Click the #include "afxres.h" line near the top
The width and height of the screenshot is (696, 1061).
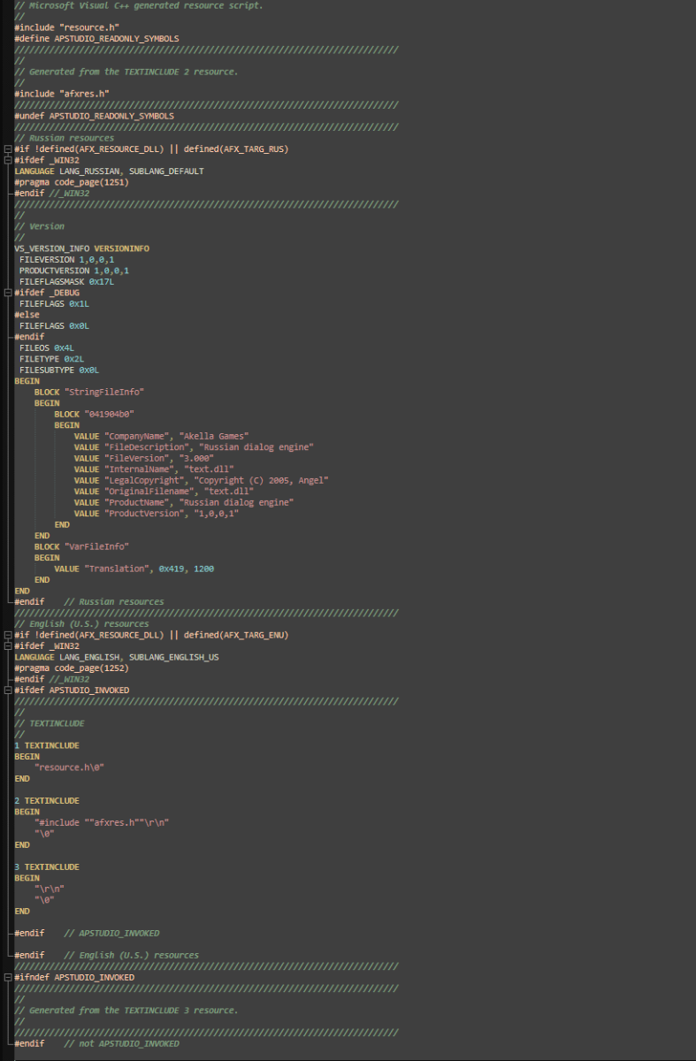61,94
